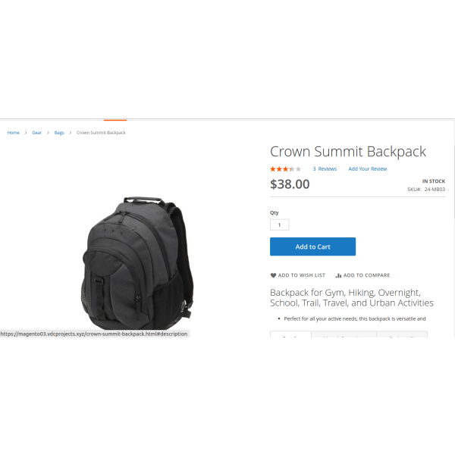Screen dimensions: 455x455
Task: Click the ADD TO WISH LIST text
Action: point(302,275)
